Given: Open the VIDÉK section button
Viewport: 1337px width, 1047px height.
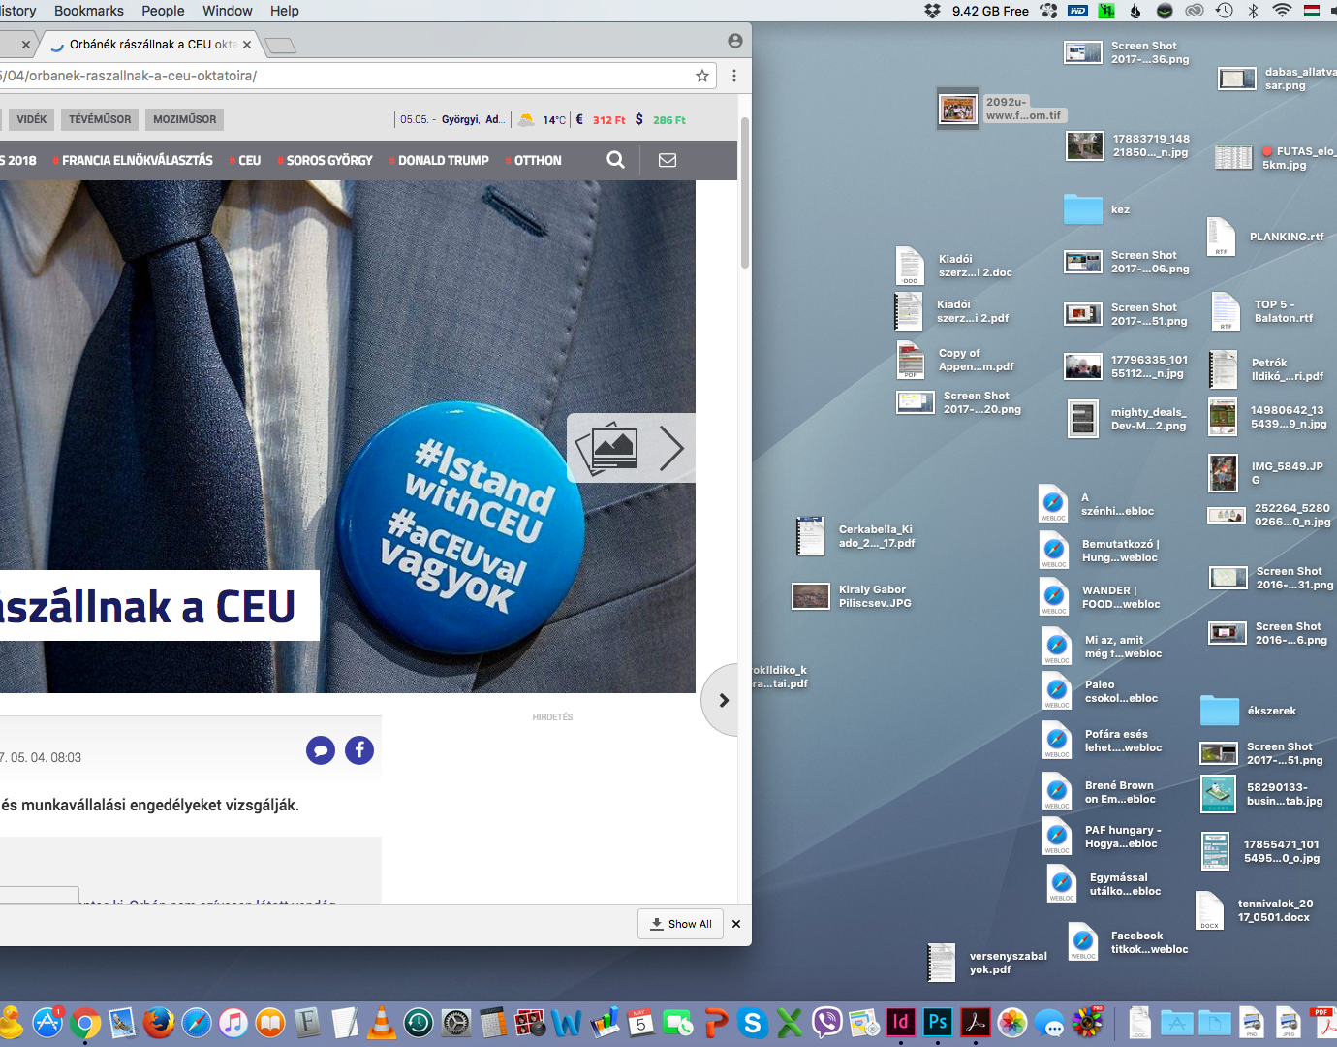Looking at the screenshot, I should click(x=31, y=119).
